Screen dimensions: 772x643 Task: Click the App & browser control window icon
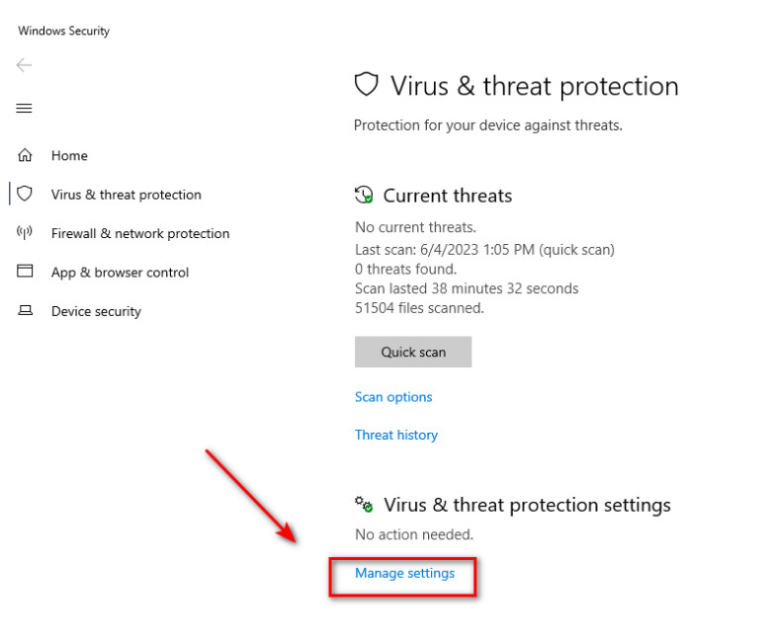pyautogui.click(x=25, y=272)
